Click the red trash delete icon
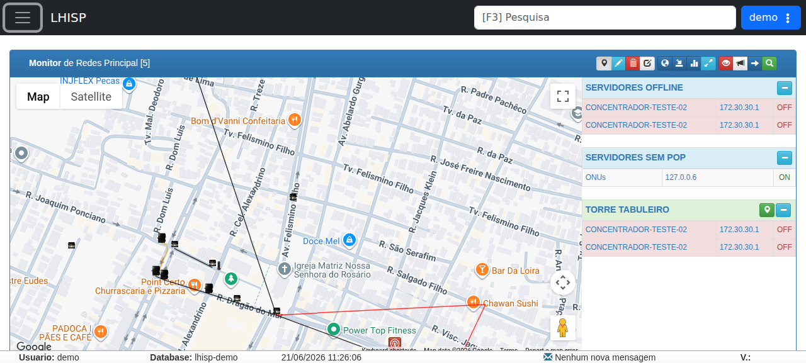Viewport: 806px width, 363px height. (633, 63)
